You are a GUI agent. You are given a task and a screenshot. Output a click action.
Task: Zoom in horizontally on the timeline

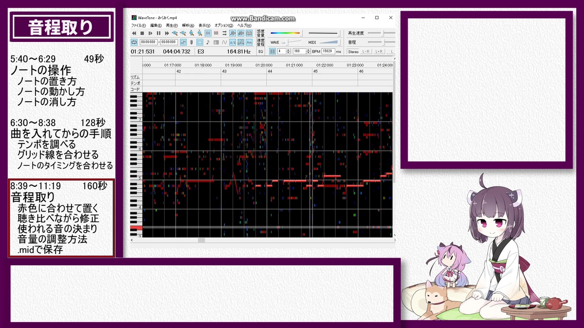click(175, 33)
